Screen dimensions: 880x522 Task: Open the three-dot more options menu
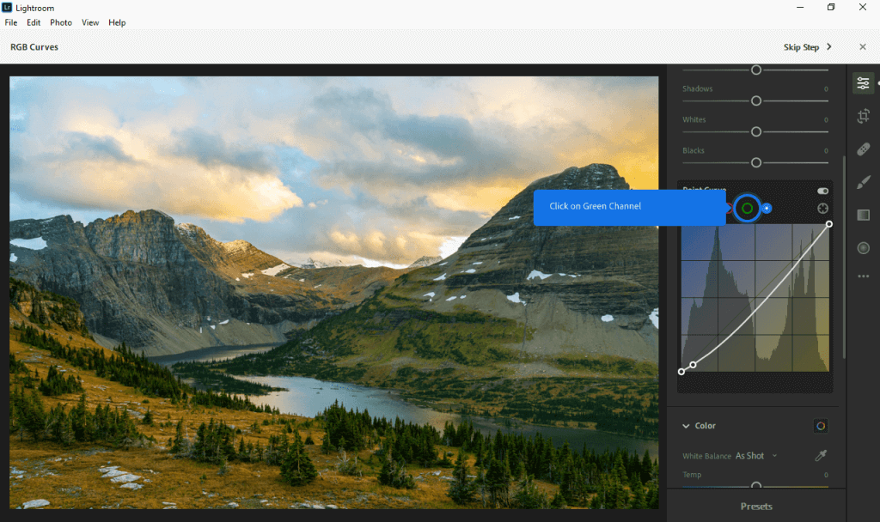(x=863, y=276)
